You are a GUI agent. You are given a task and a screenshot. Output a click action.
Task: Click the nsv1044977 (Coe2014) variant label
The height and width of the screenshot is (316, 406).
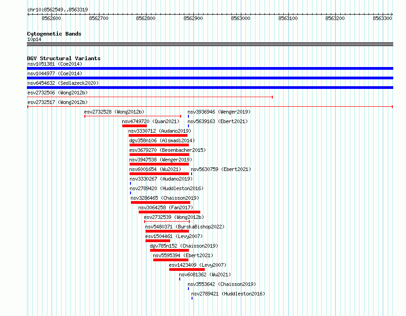point(55,73)
